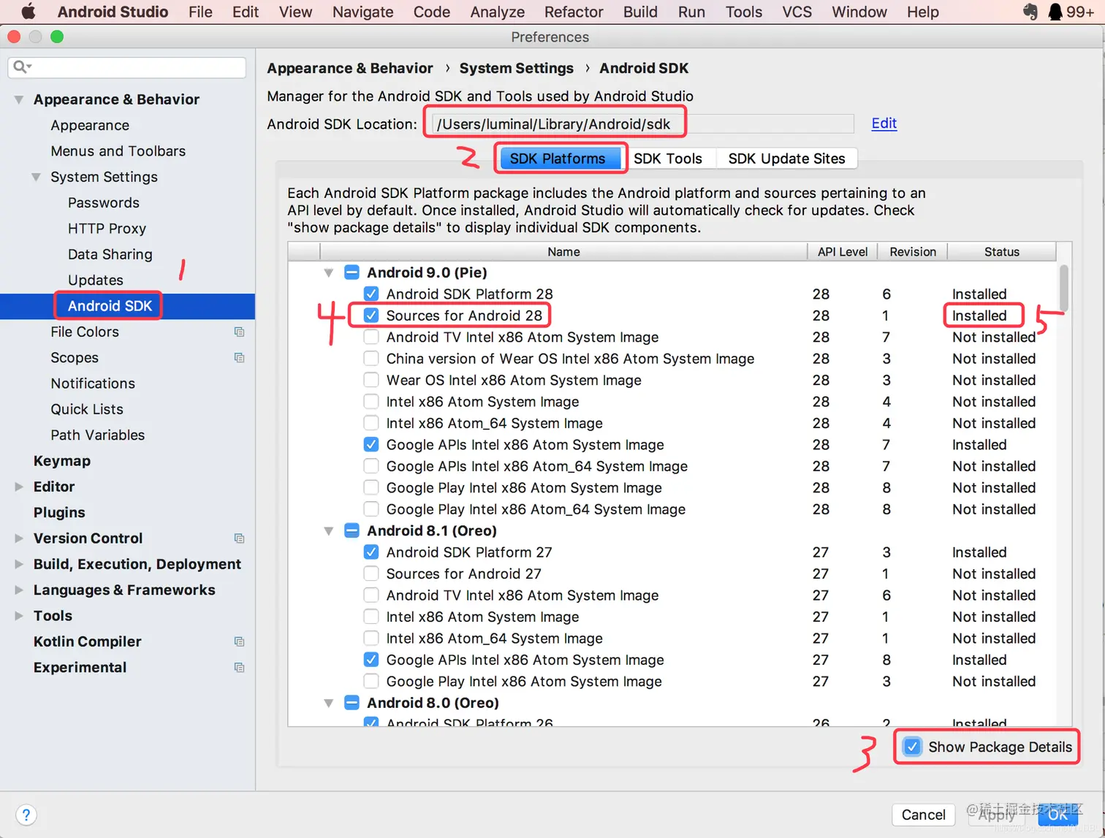Expand Version Control section
The image size is (1105, 838).
(x=19, y=538)
